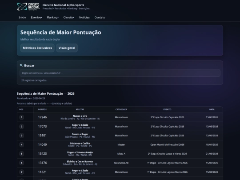Click the ATLETAS column header

point(80,109)
